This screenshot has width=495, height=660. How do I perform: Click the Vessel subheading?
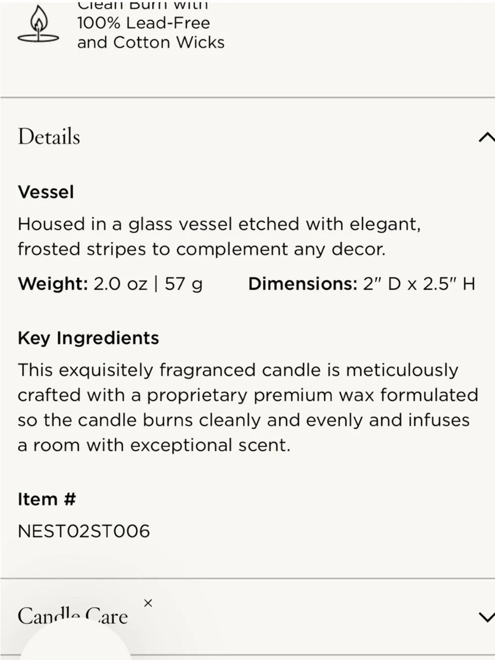46,192
